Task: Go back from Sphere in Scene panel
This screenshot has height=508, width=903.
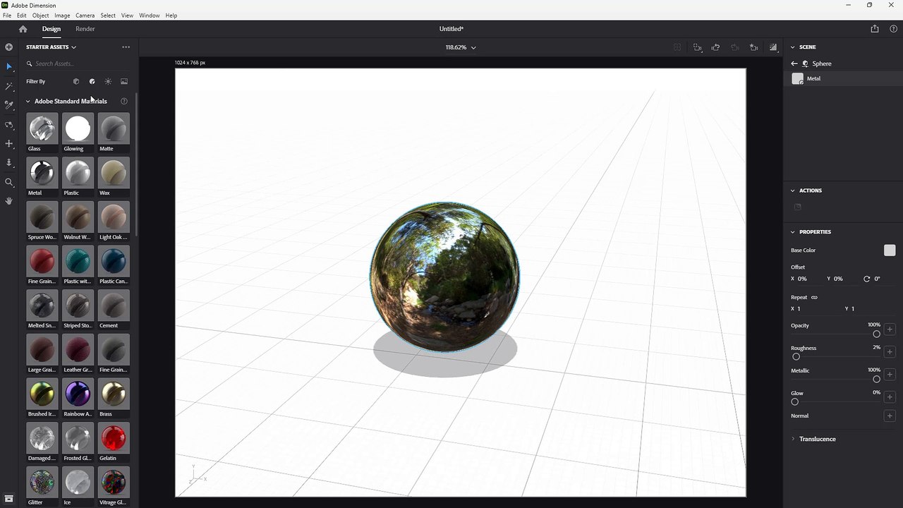Action: (794, 64)
